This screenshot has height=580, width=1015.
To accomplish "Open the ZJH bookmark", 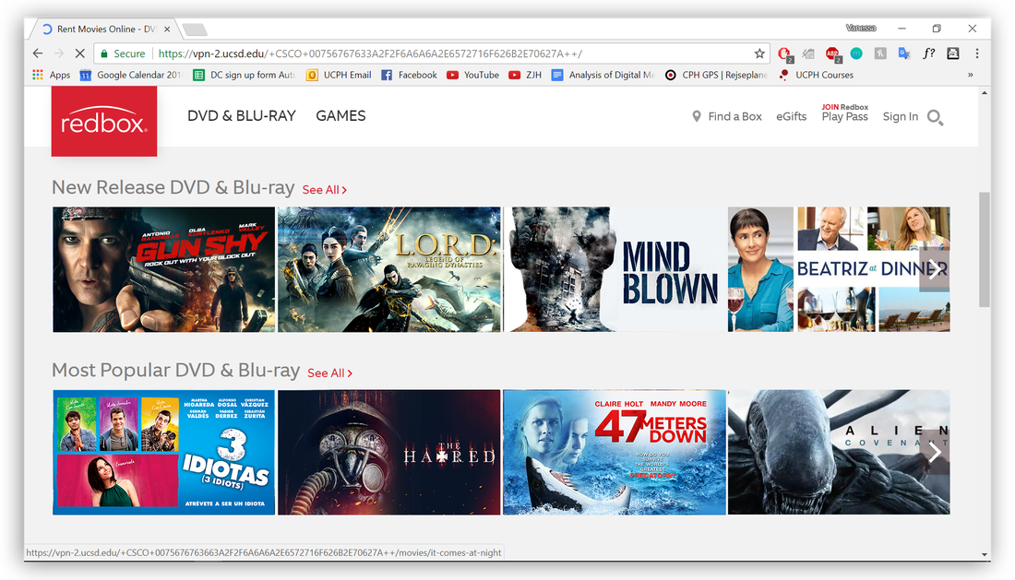I will coord(525,75).
